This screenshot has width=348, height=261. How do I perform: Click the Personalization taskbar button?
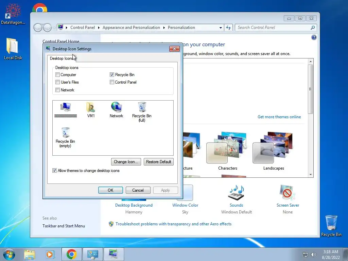point(114,254)
